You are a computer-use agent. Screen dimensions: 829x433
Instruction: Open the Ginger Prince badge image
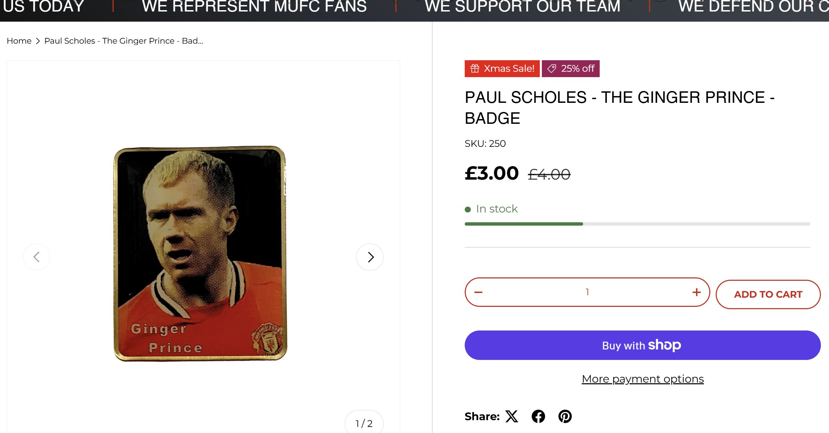pyautogui.click(x=200, y=254)
